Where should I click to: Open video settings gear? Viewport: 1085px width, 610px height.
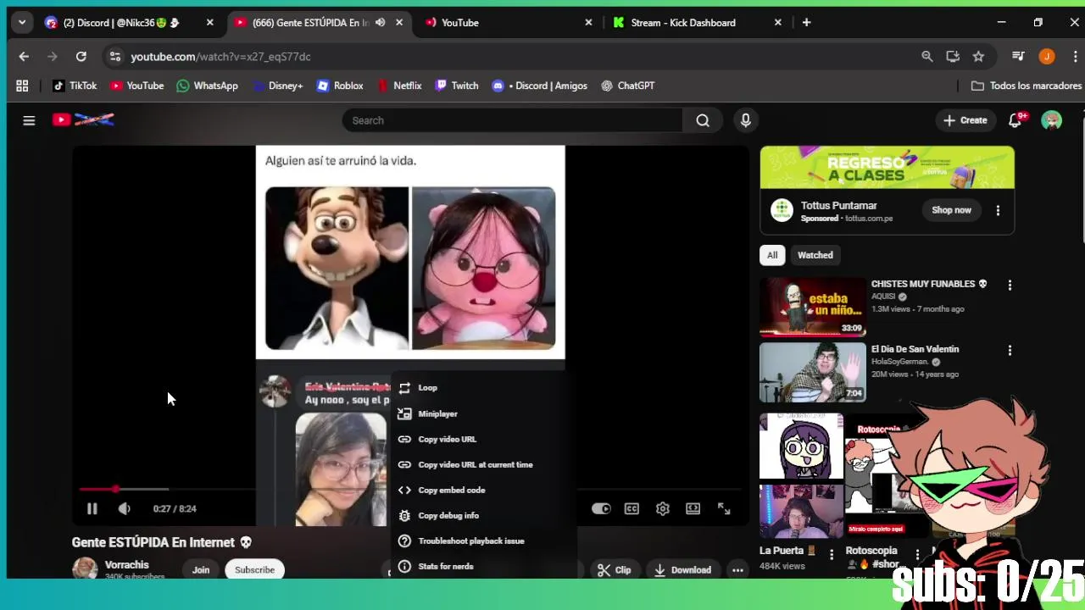point(663,508)
